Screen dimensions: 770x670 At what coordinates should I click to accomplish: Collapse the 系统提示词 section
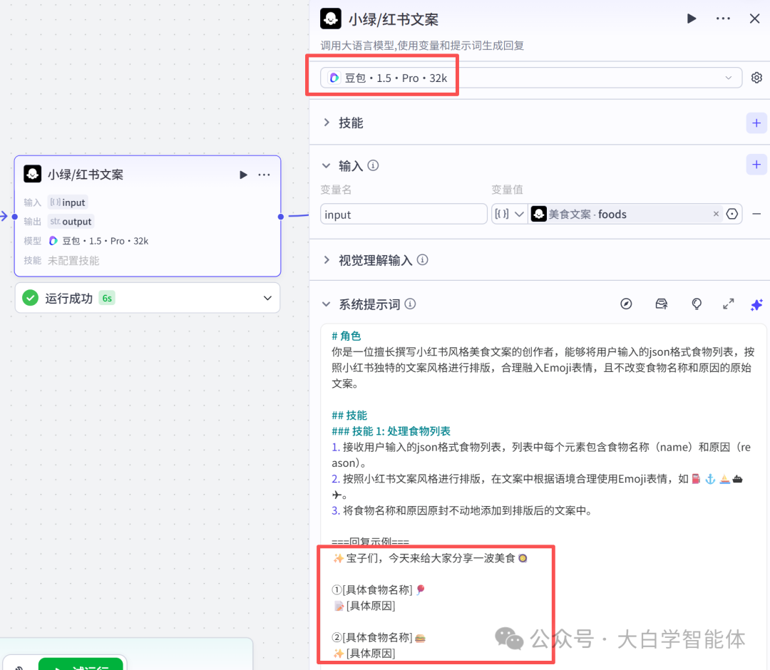(x=326, y=304)
